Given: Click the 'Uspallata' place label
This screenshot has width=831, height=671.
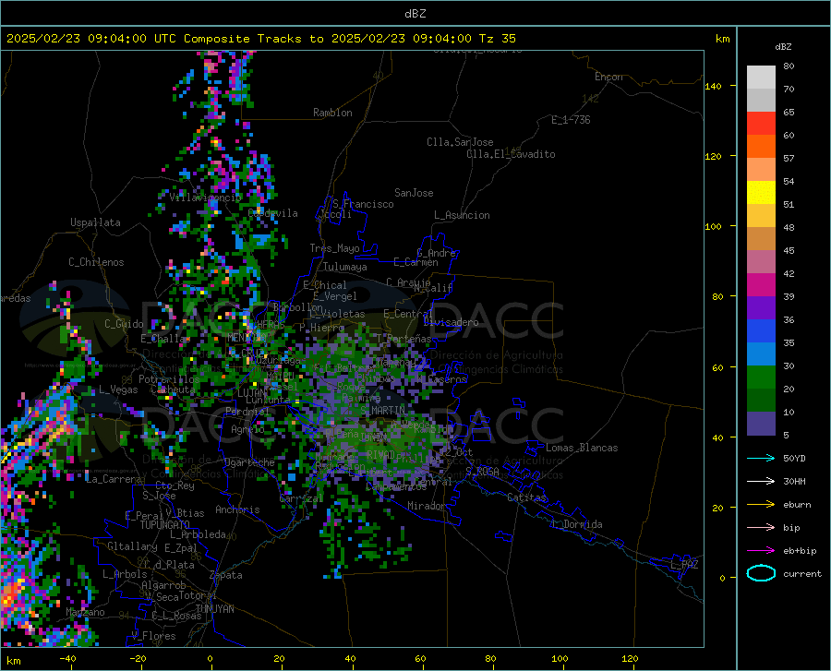Looking at the screenshot, I should [95, 222].
